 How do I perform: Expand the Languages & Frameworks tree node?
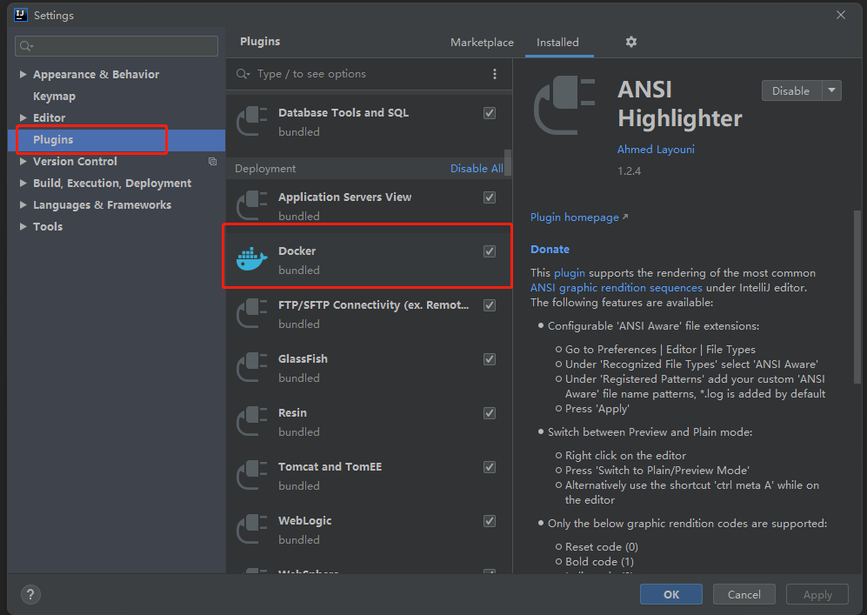(23, 205)
